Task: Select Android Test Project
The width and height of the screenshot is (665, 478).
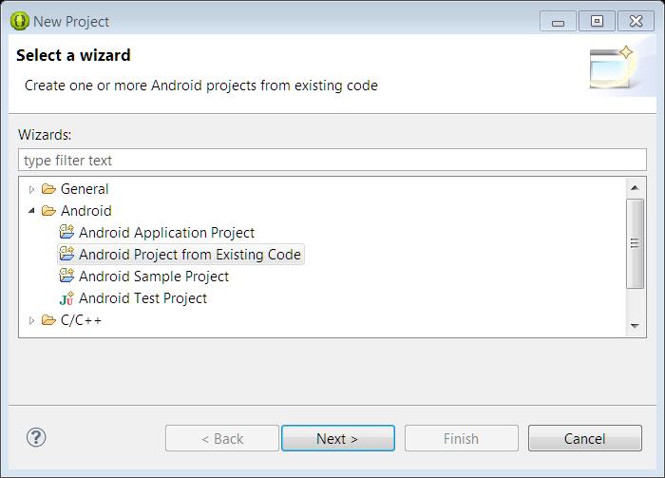Action: click(142, 298)
